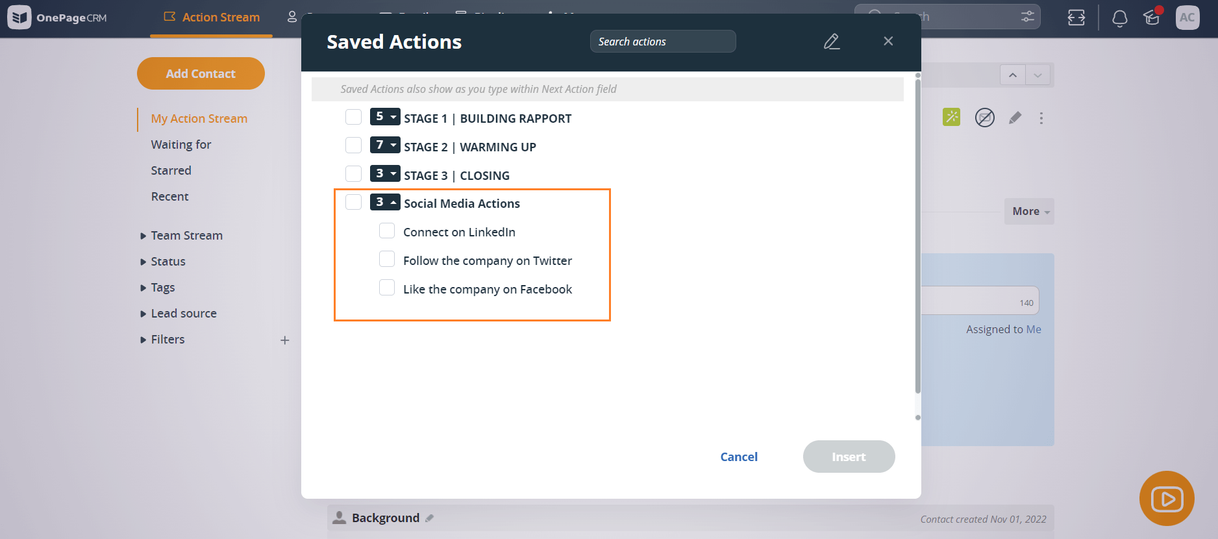Open the learning resources graduation cap icon
Image resolution: width=1218 pixels, height=539 pixels.
point(1152,19)
